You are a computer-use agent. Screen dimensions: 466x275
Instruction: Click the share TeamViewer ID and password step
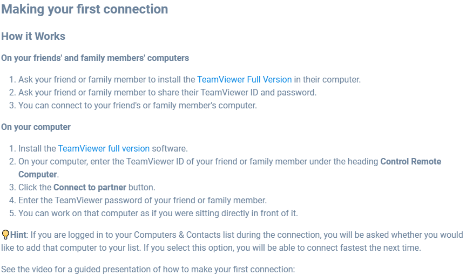[167, 93]
